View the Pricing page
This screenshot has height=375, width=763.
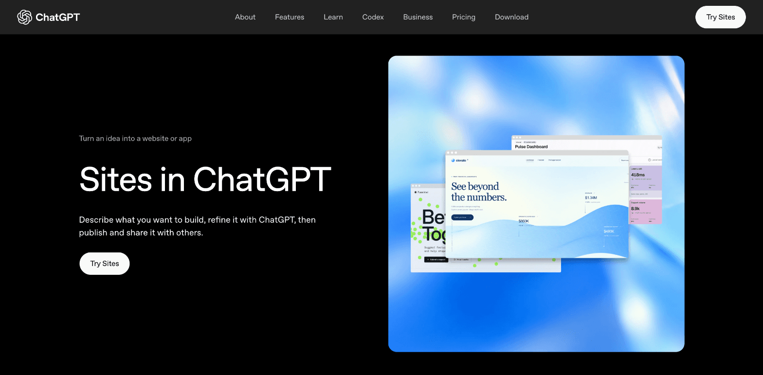tap(464, 17)
